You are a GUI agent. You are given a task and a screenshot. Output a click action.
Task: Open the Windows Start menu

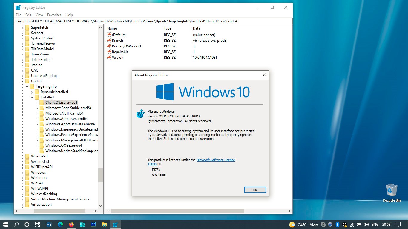pos(5,225)
